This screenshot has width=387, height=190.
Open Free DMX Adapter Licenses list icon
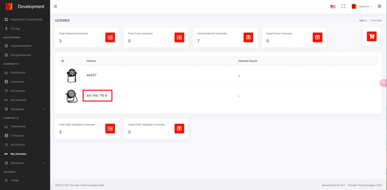coord(110,128)
